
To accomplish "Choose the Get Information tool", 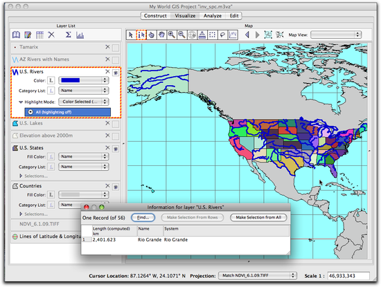I will pos(141,35).
